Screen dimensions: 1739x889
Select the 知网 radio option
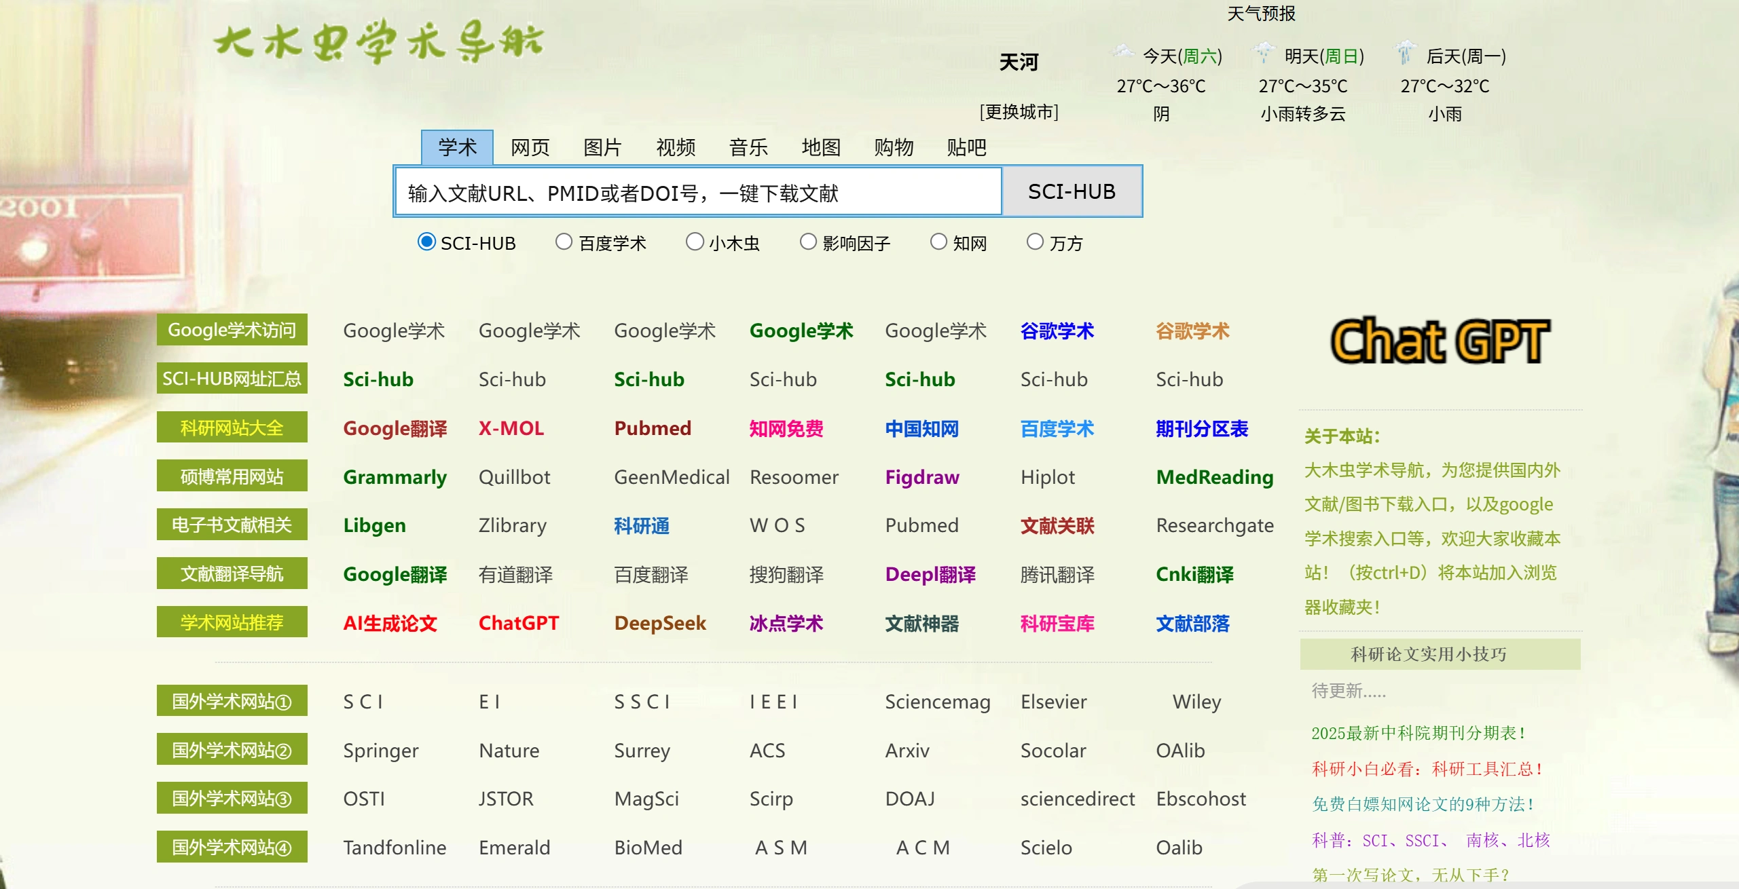click(938, 242)
